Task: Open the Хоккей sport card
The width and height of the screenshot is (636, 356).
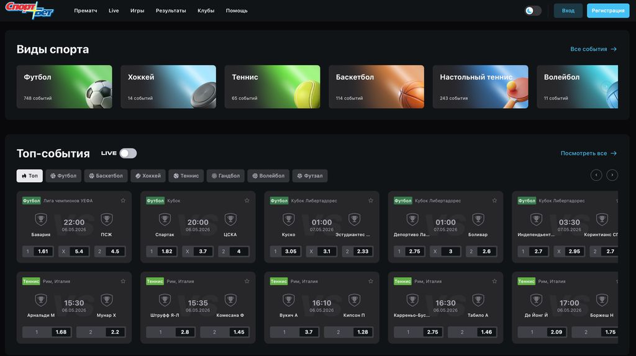Action: click(168, 87)
